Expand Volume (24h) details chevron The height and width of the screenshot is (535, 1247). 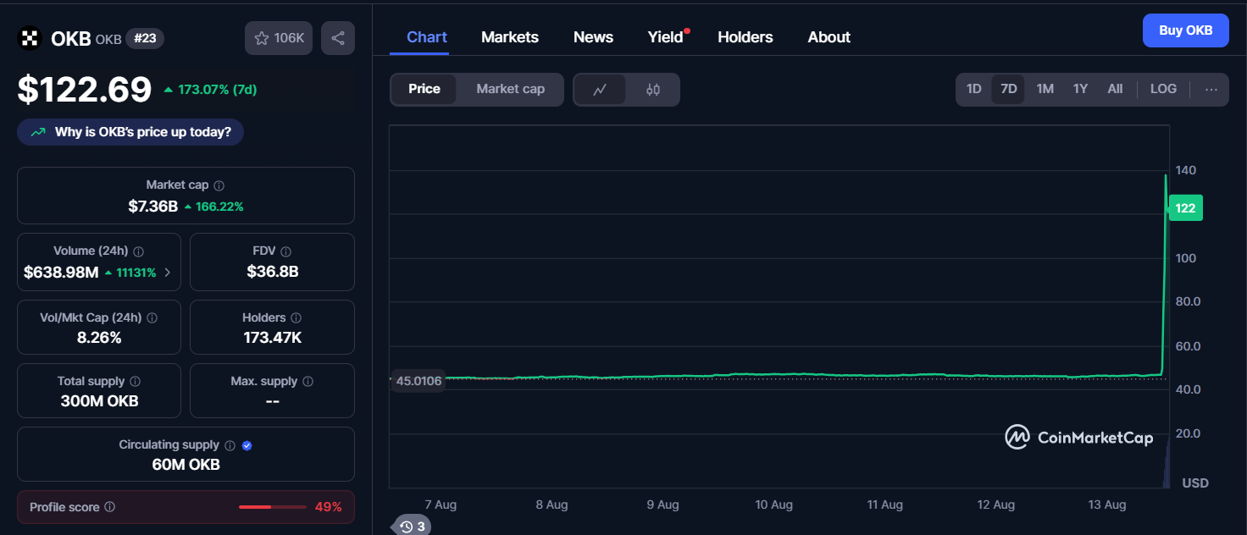[x=168, y=273]
